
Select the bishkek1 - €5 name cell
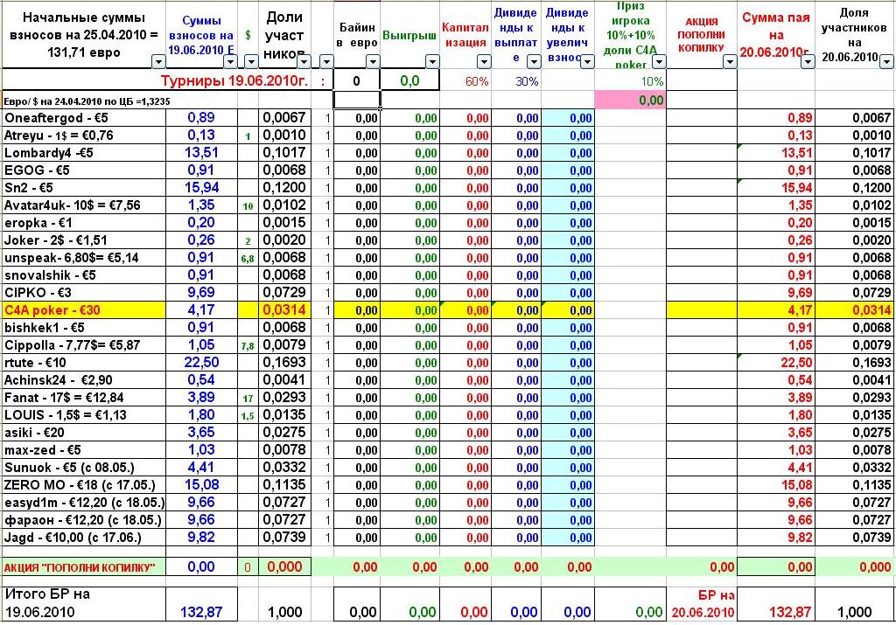(x=83, y=328)
